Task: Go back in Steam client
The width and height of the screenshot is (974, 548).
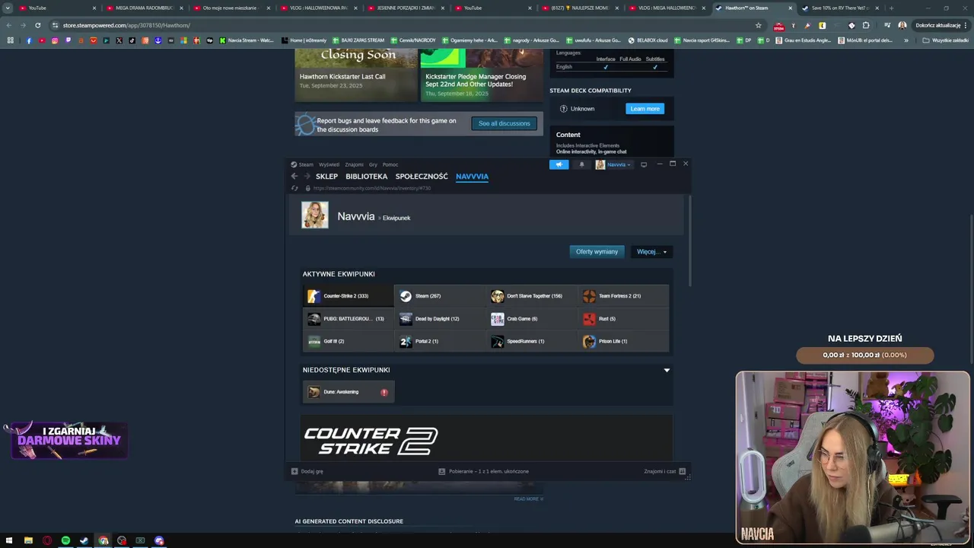Action: tap(294, 177)
